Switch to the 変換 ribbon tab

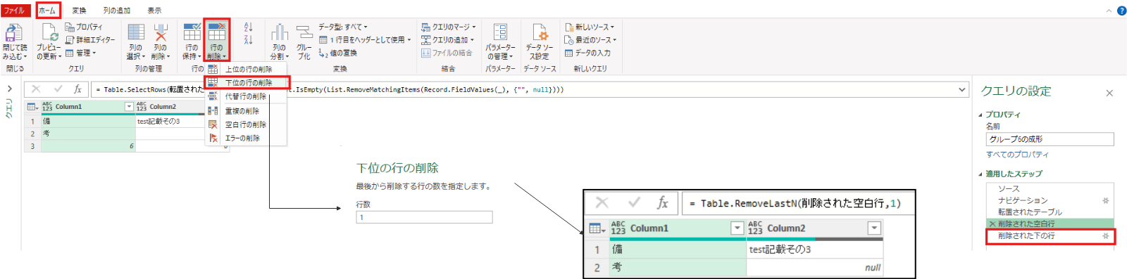point(79,11)
